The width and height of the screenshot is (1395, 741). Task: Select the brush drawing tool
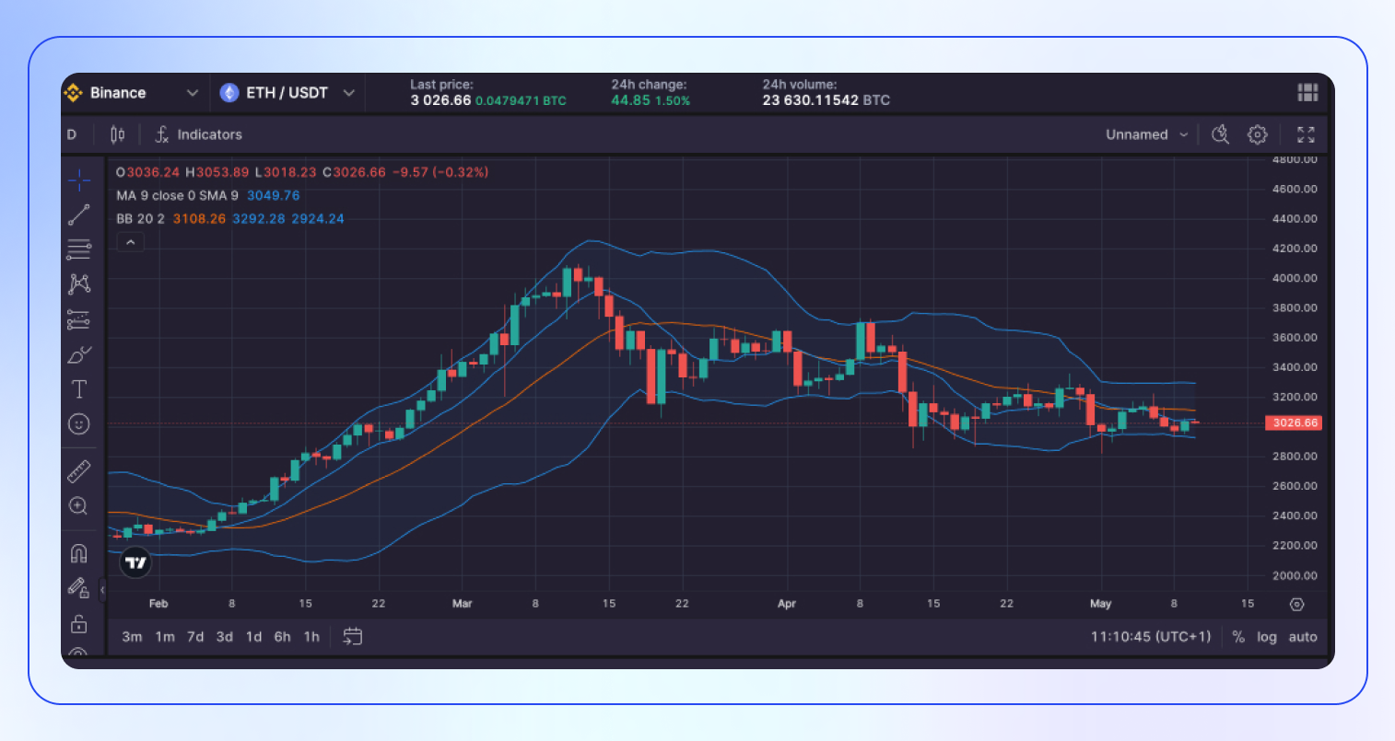coord(79,354)
